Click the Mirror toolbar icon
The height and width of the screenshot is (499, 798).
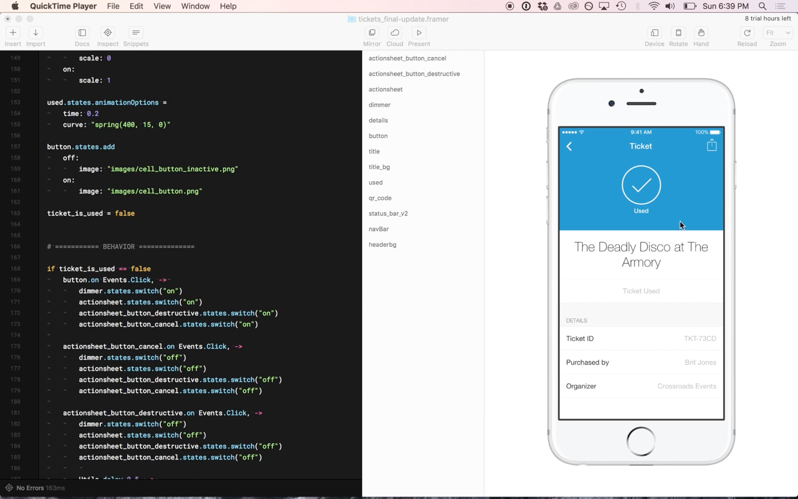point(372,33)
